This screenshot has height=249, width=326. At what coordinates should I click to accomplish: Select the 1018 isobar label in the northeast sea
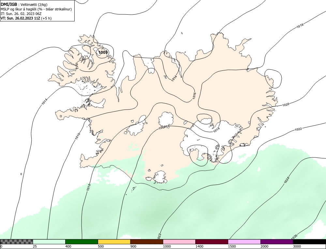(x=300, y=25)
